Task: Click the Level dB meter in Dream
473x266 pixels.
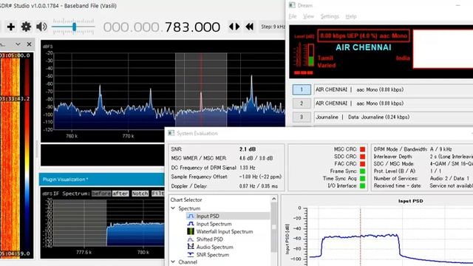Action: [x=310, y=55]
